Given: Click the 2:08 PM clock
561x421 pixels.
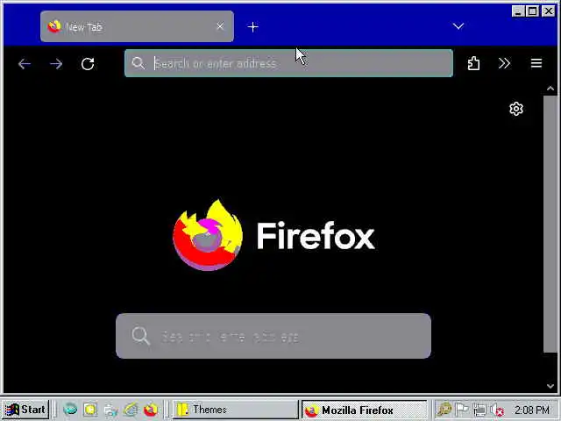Looking at the screenshot, I should pyautogui.click(x=532, y=410).
